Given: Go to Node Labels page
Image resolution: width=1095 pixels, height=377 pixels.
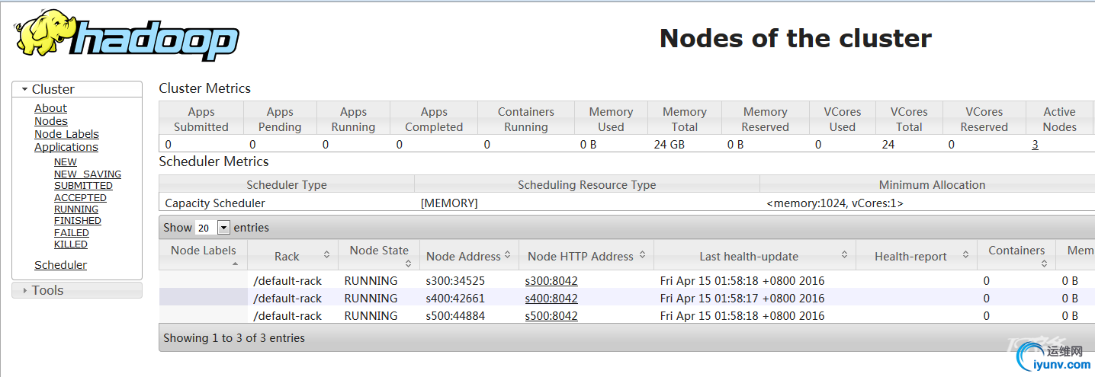Looking at the screenshot, I should point(66,134).
